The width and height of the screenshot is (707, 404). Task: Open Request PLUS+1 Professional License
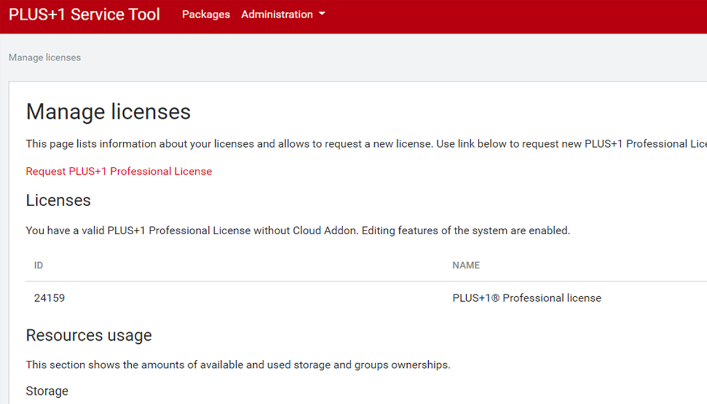pos(119,171)
